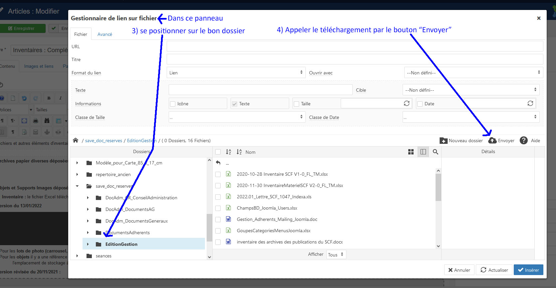Toggle the Taille checkbox
The width and height of the screenshot is (556, 288).
pyautogui.click(x=296, y=104)
